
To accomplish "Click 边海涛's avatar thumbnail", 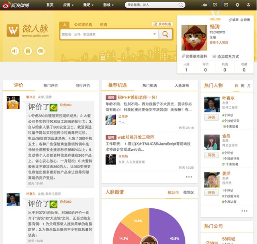I will [111, 120].
